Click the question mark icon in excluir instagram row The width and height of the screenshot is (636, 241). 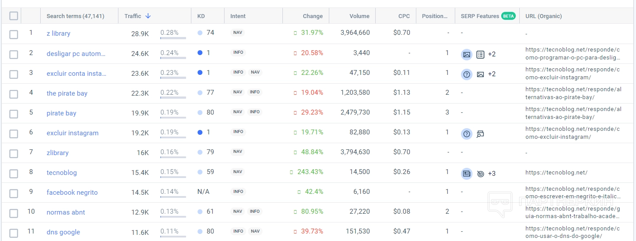(467, 133)
